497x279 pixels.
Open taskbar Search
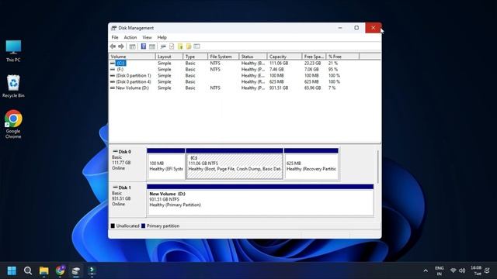tap(28, 270)
